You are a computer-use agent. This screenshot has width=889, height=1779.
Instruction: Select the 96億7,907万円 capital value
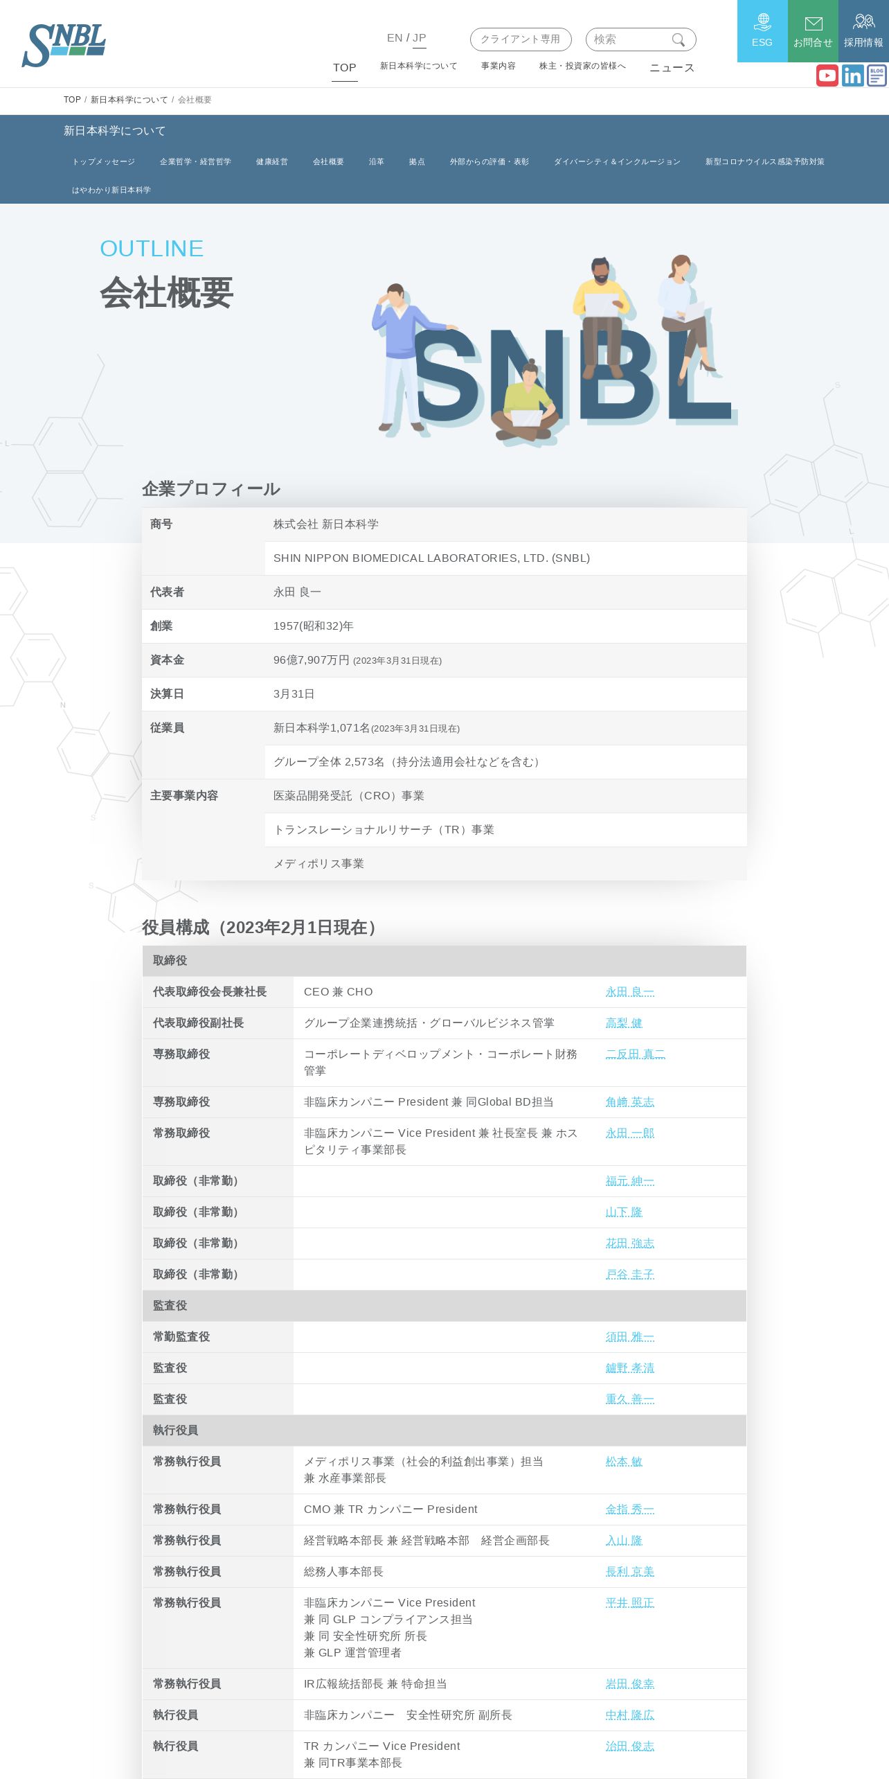tap(312, 660)
